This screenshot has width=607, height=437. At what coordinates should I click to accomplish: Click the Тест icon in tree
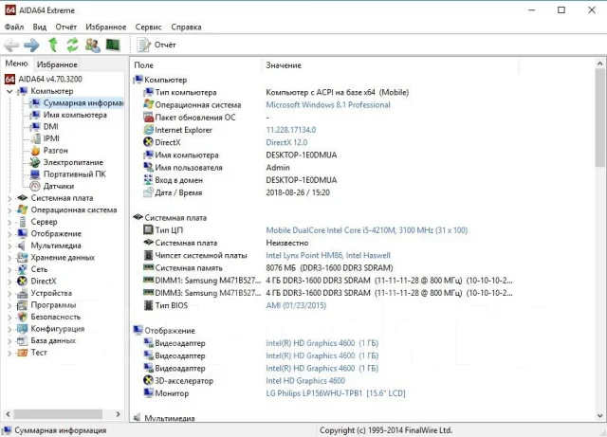[x=23, y=353]
